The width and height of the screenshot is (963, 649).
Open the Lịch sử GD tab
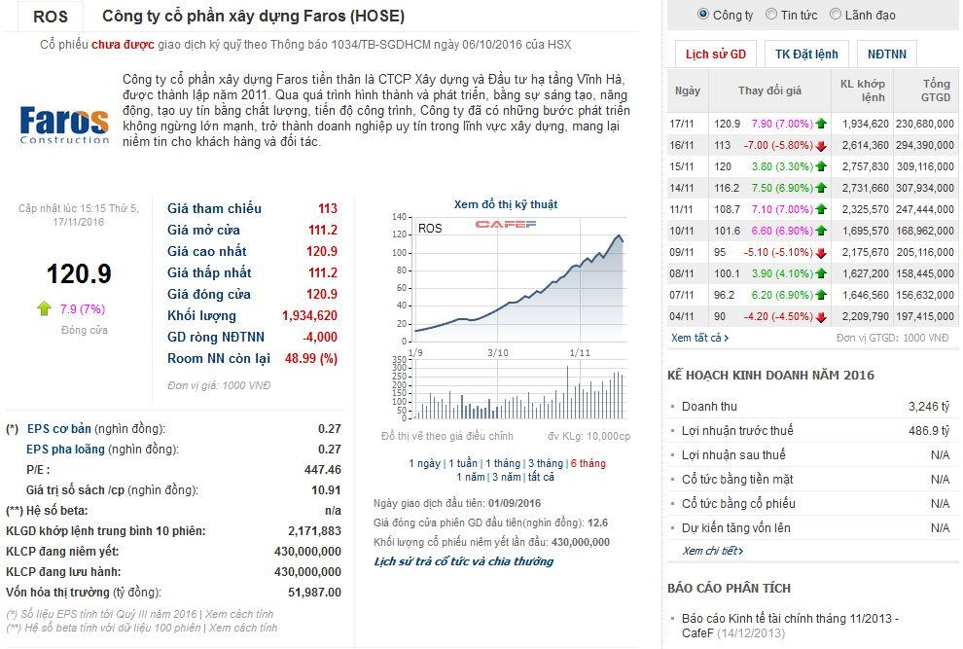(x=716, y=54)
